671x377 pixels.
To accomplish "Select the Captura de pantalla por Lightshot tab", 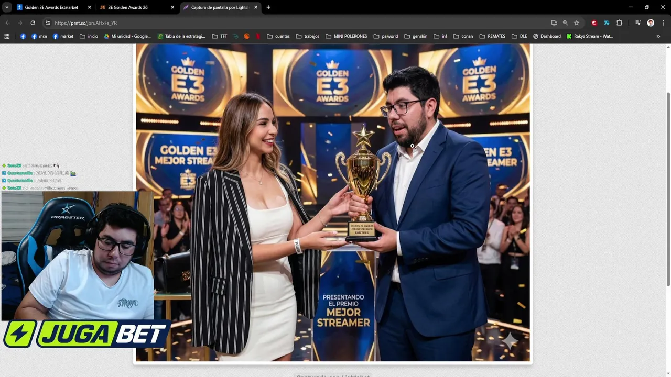I will pyautogui.click(x=221, y=7).
